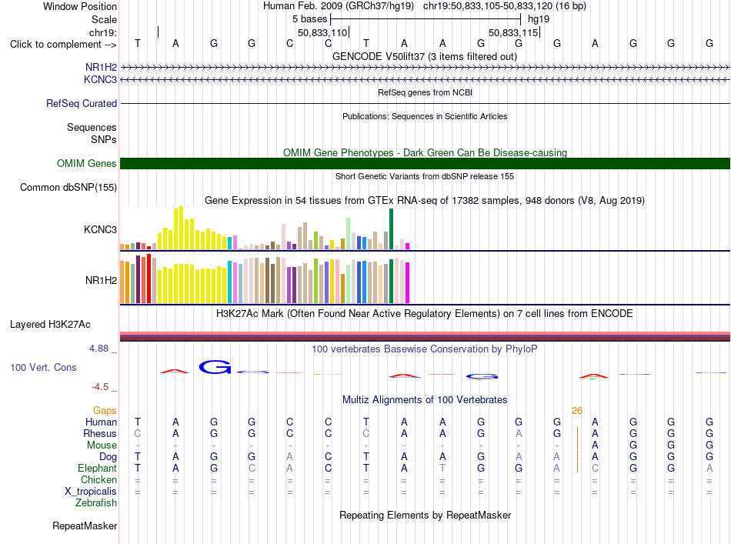Click the Mouse alignment row label
The width and height of the screenshot is (731, 544).
coord(102,446)
